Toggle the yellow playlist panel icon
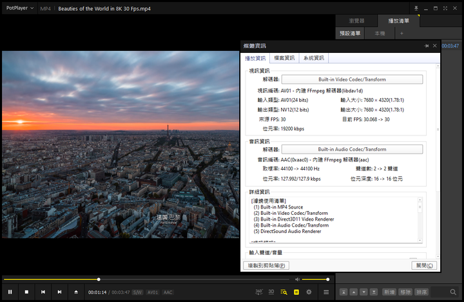The height and width of the screenshot is (302, 464). 296,292
